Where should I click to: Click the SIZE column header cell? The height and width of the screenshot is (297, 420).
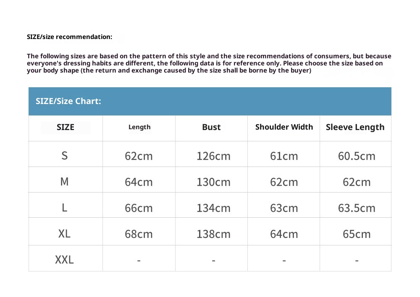point(66,127)
